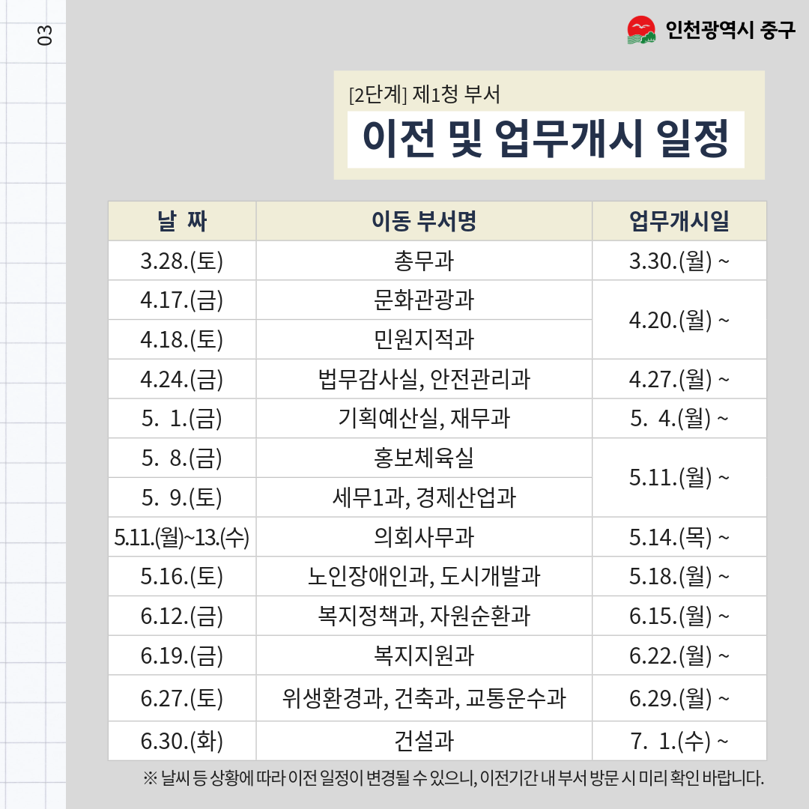This screenshot has height=809, width=809.
Task: Click the title 이전 및 업무개시 일정
Action: point(545,139)
